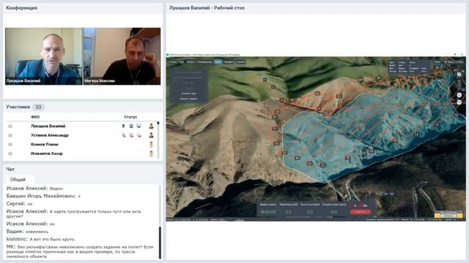Select waypoint marker 9 on the map

coord(273,87)
